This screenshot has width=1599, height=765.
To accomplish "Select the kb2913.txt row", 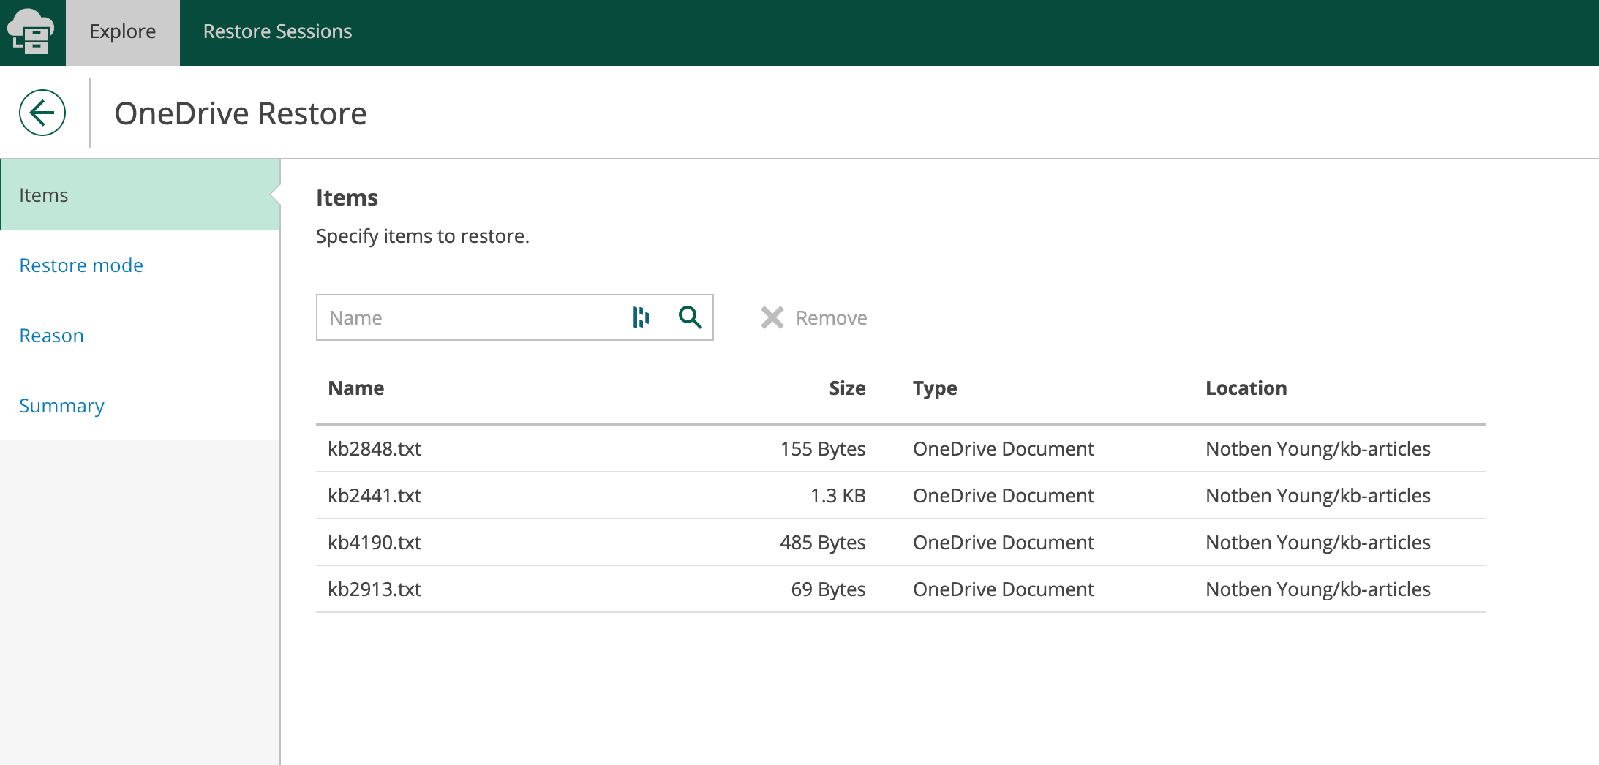I will click(901, 589).
